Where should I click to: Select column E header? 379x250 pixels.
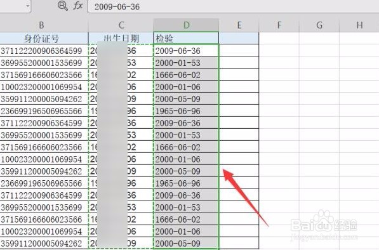239,25
